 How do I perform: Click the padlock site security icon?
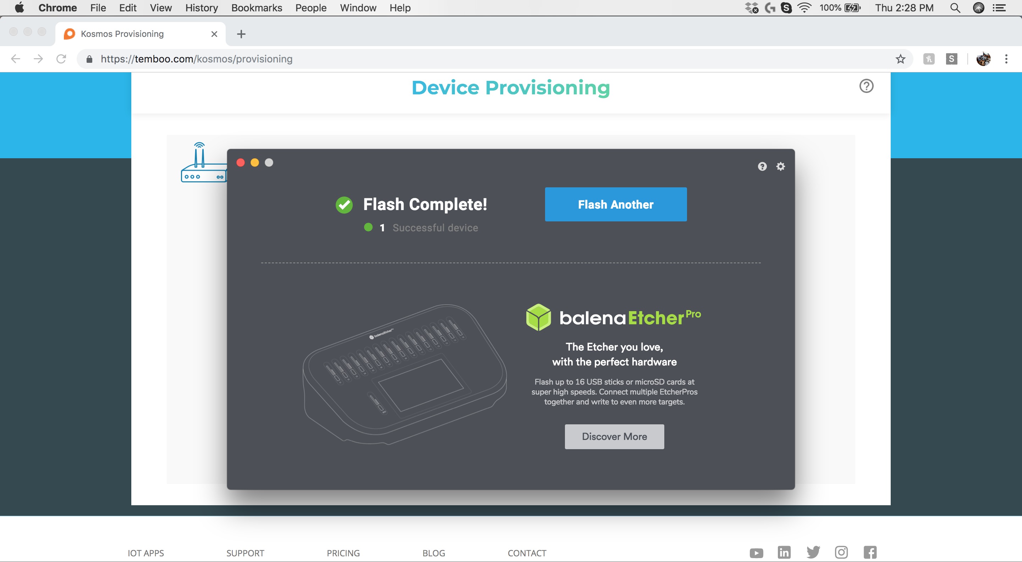pos(89,59)
